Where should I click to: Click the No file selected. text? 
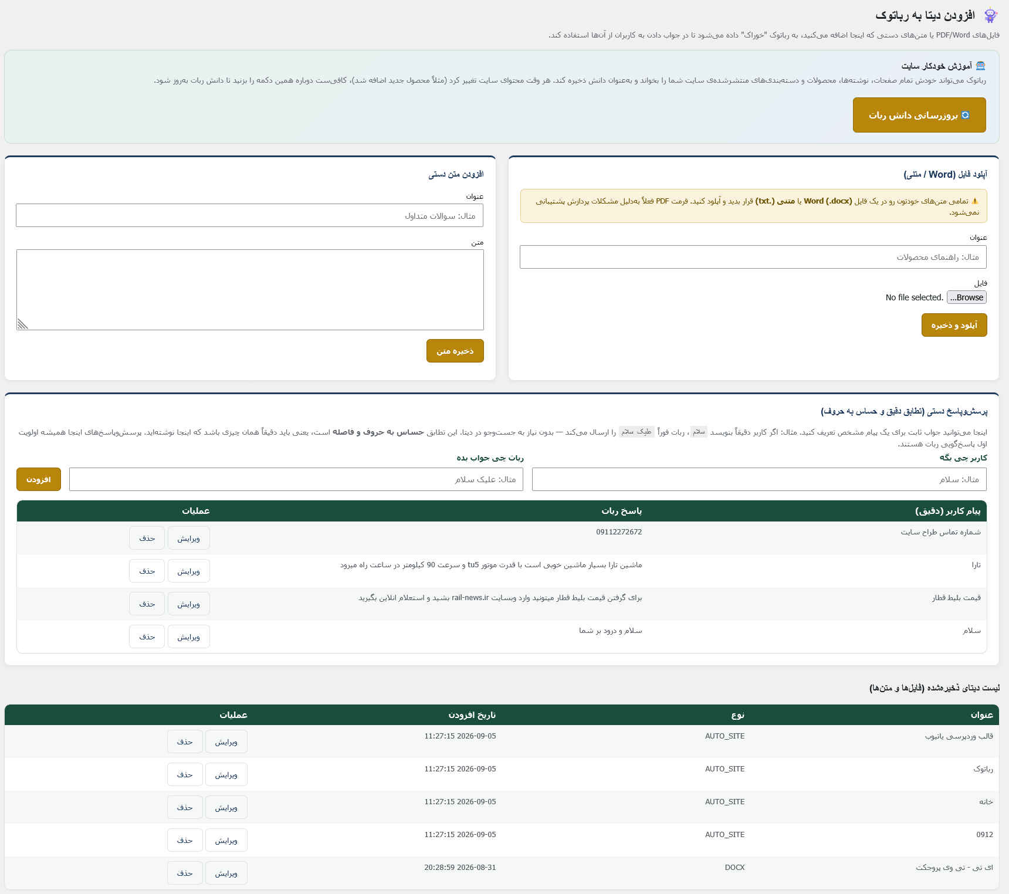tap(915, 297)
